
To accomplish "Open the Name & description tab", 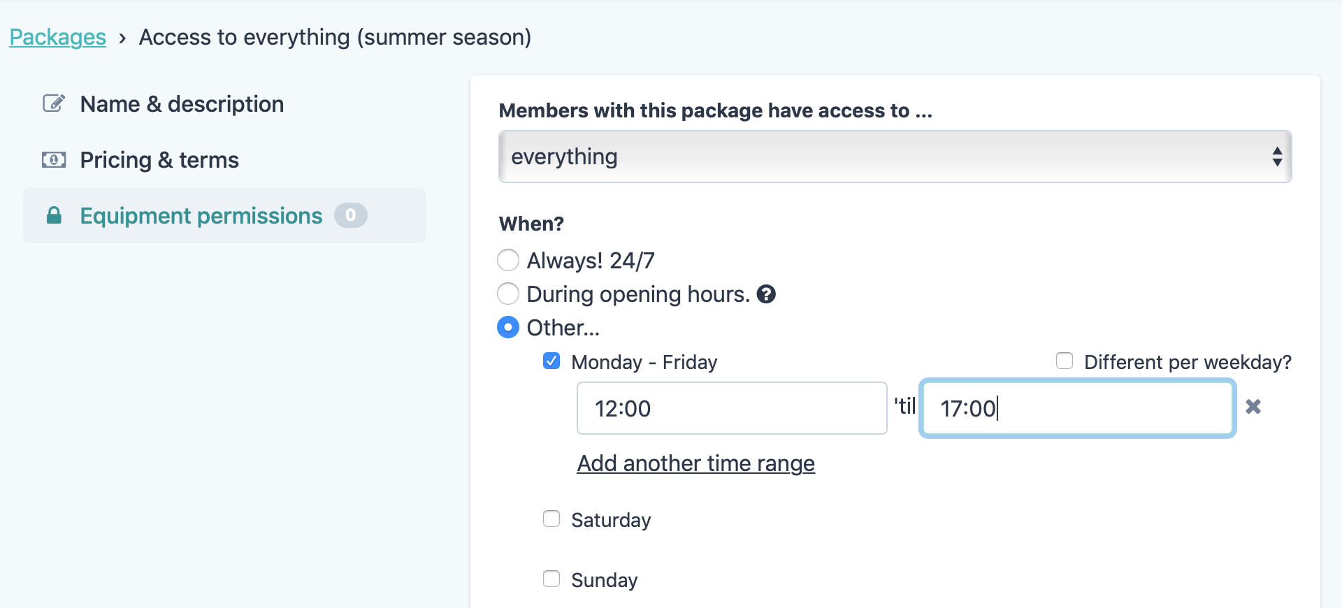I will point(182,104).
